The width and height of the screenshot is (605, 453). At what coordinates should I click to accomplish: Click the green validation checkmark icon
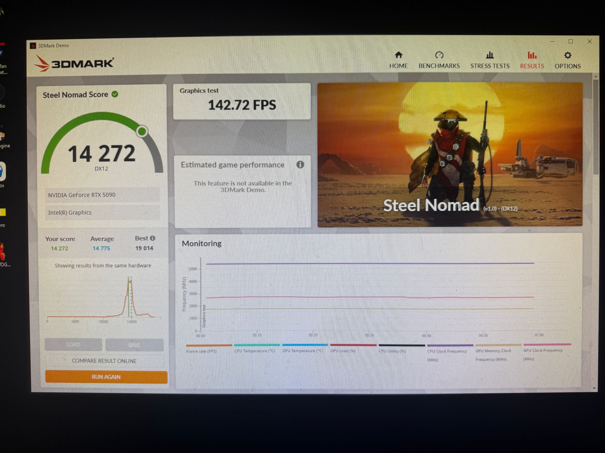(x=115, y=94)
